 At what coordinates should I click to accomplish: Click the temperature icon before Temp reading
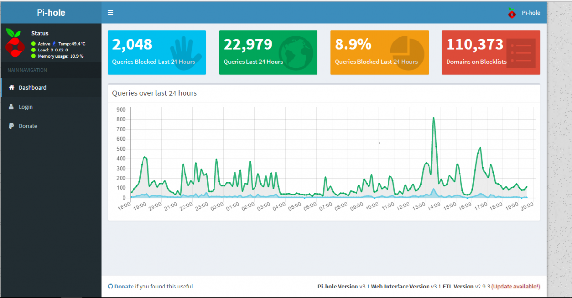point(54,44)
